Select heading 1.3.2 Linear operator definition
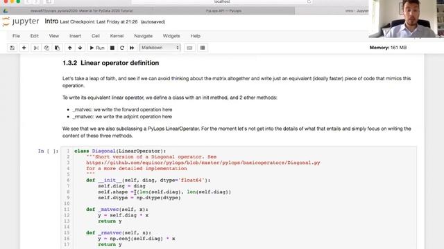 pyautogui.click(x=111, y=63)
